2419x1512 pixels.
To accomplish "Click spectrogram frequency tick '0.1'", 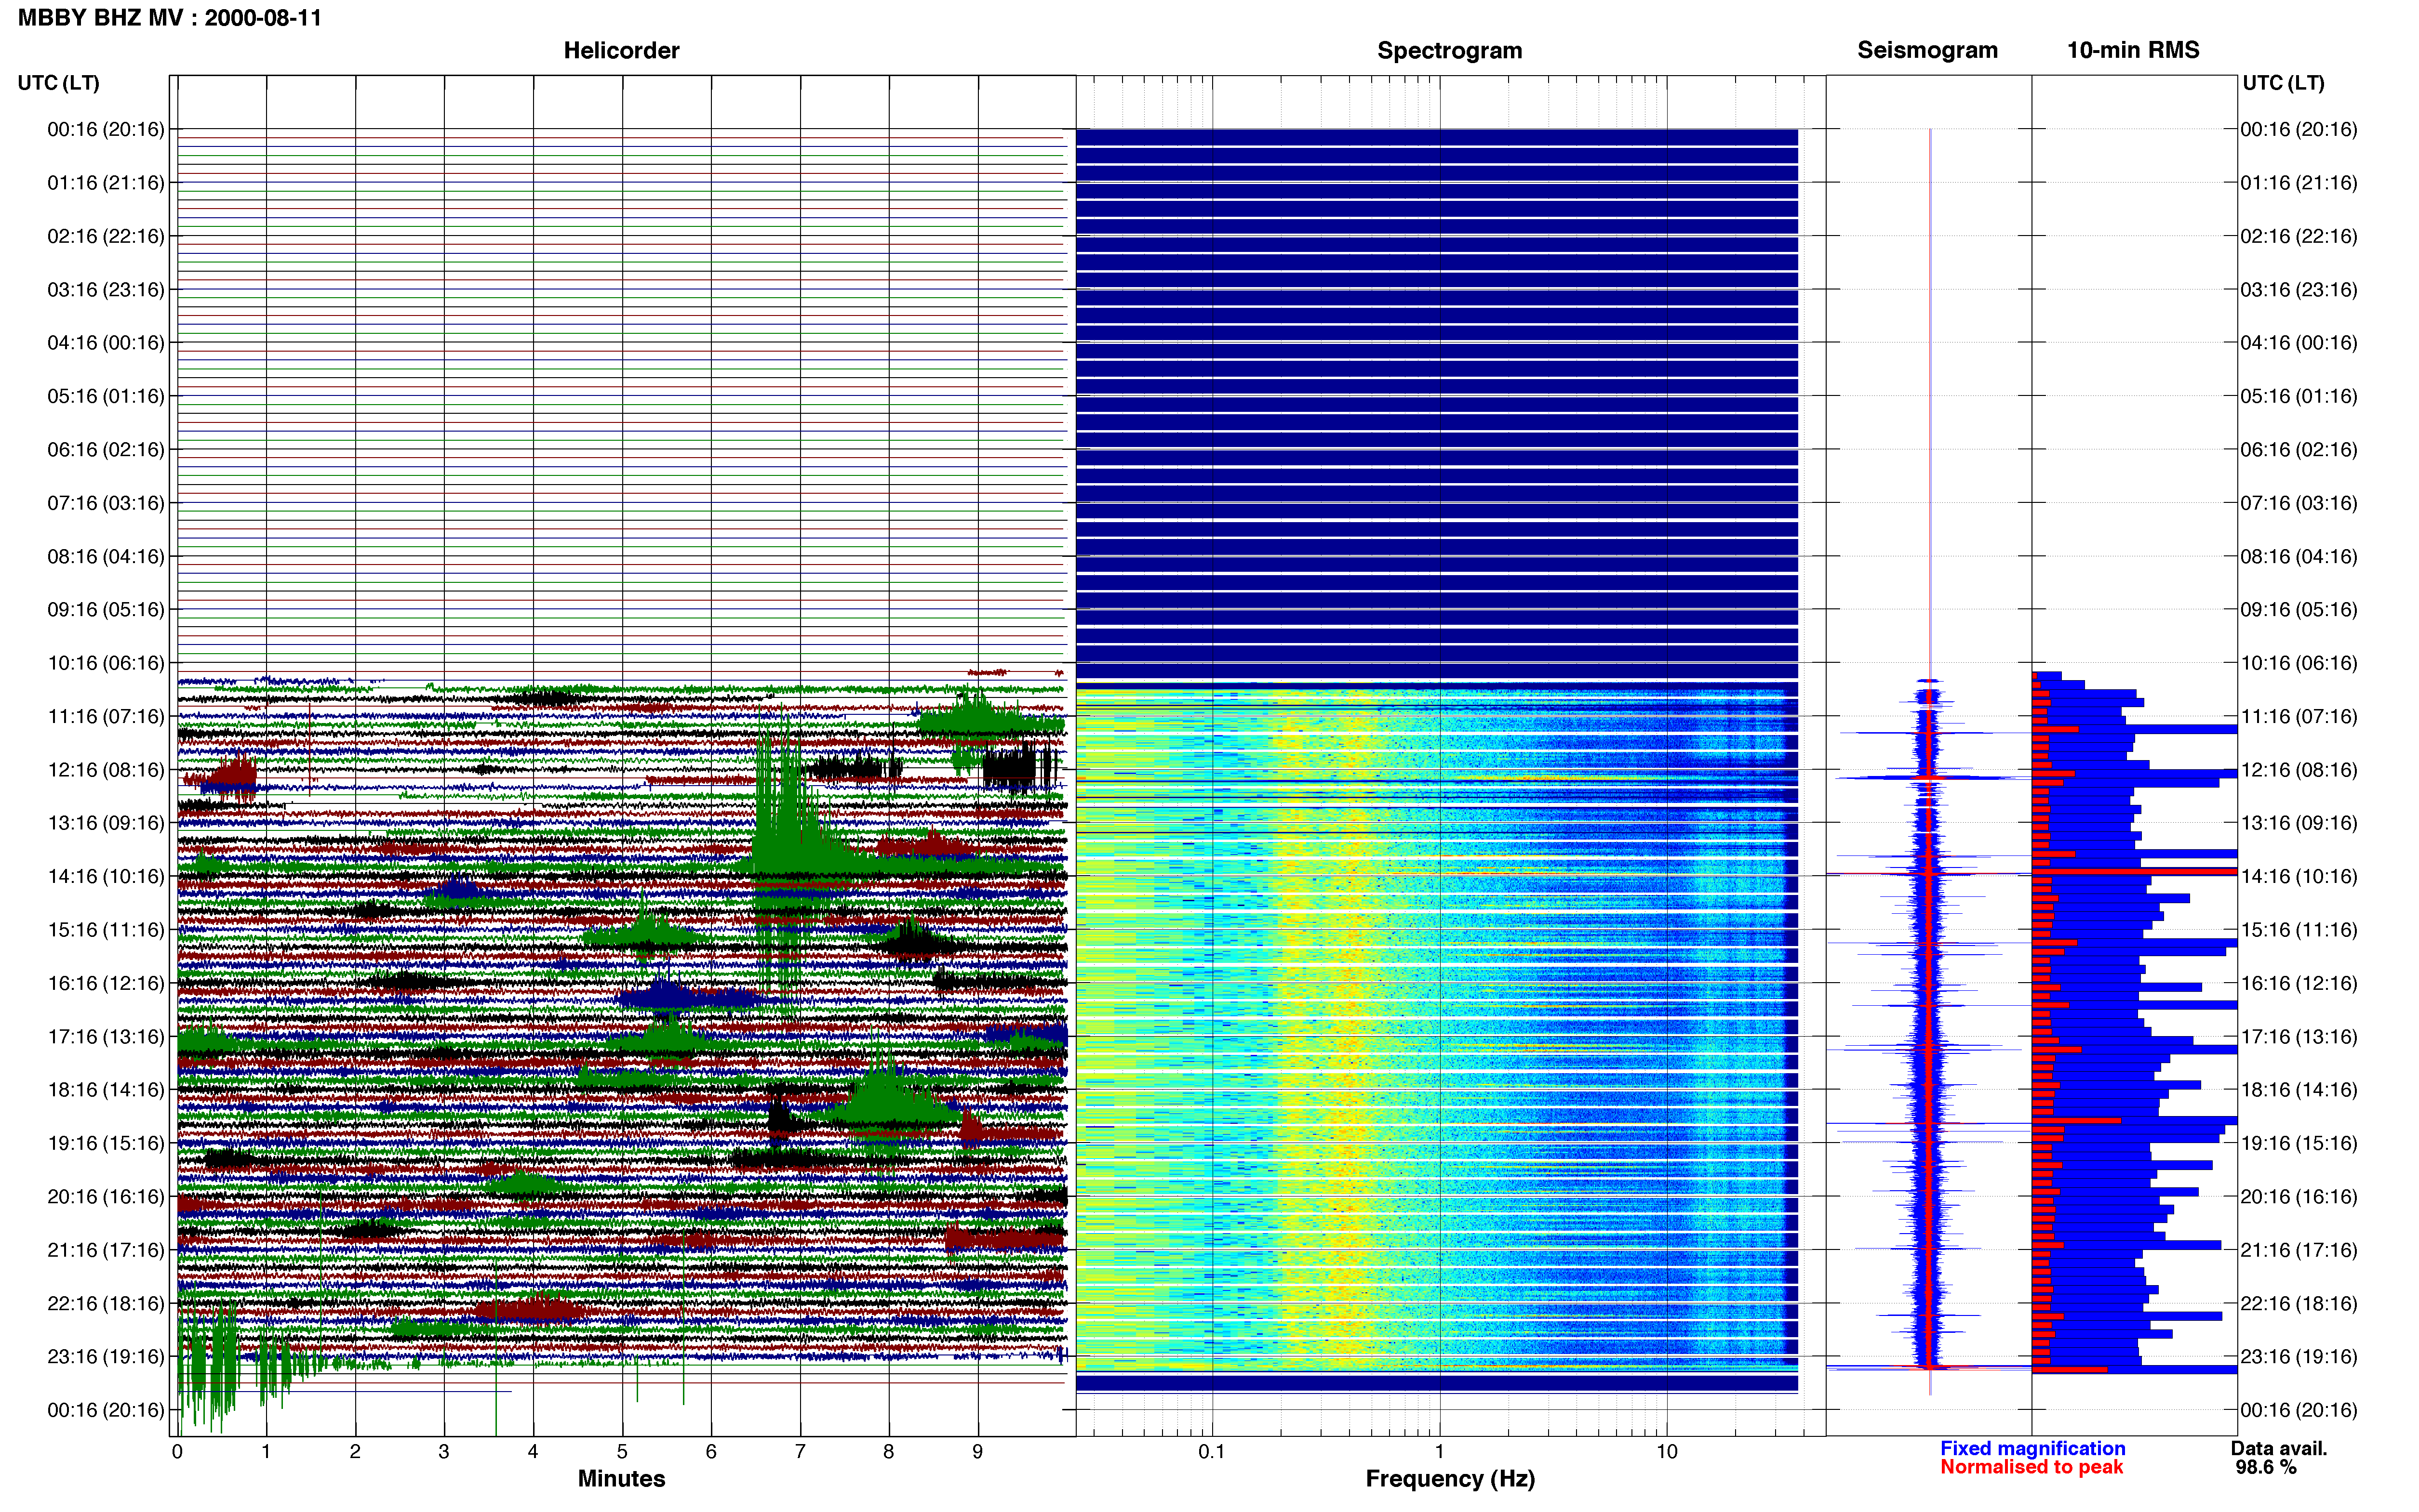I will [x=1212, y=1451].
